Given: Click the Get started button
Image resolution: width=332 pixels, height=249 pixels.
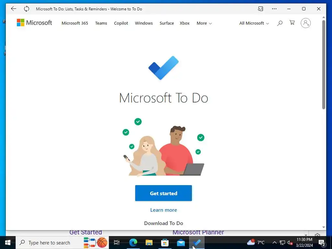Looking at the screenshot, I should (x=163, y=193).
